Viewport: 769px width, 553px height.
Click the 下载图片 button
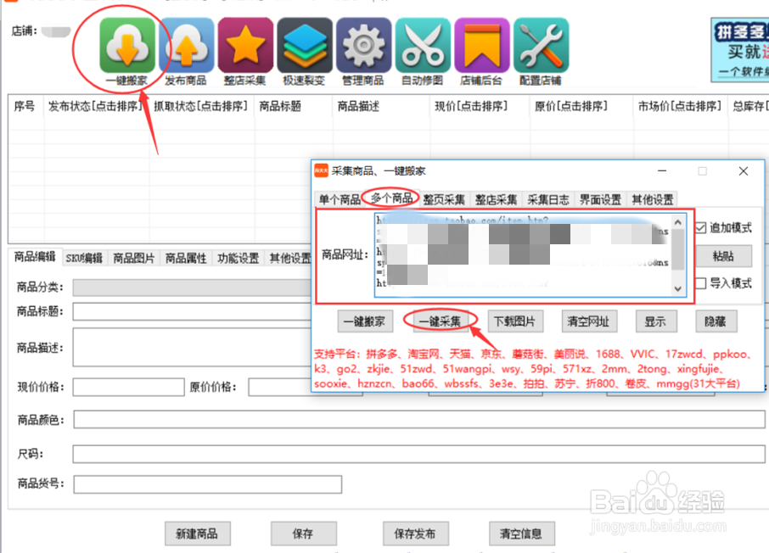tap(515, 321)
